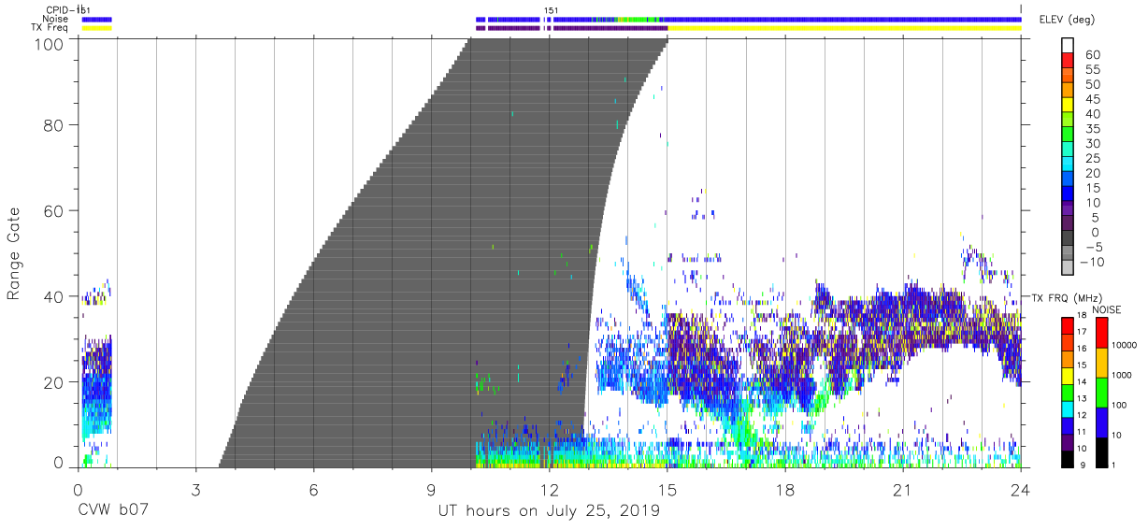Click the yellow TX Freq bar after hour 15
The width and height of the screenshot is (1148, 530).
tap(844, 28)
